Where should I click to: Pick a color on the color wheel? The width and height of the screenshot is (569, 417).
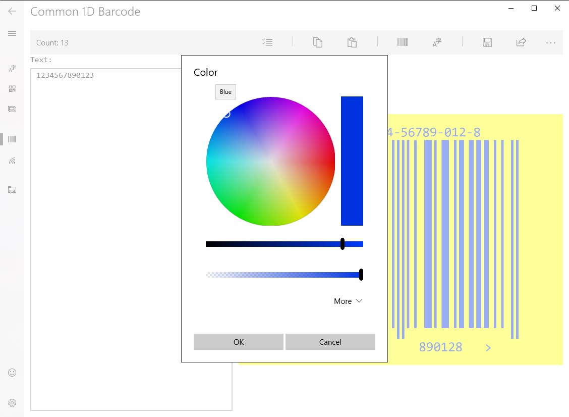coord(270,161)
